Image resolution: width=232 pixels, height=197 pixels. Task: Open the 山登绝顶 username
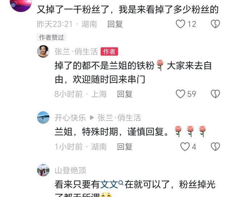[x=70, y=171]
